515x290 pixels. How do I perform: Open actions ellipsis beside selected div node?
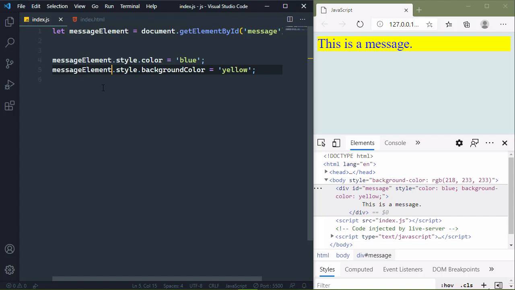318,188
